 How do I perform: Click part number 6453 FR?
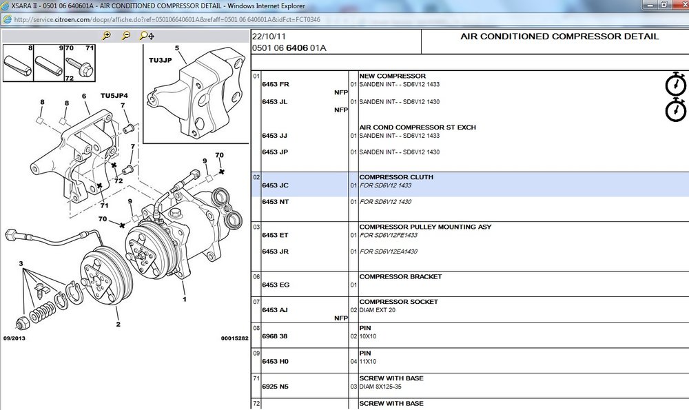[x=276, y=84]
